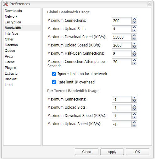The height and width of the screenshot is (159, 155).
Task: Decrease Connection Attempts per Second down arrow
Action: (x=134, y=63)
